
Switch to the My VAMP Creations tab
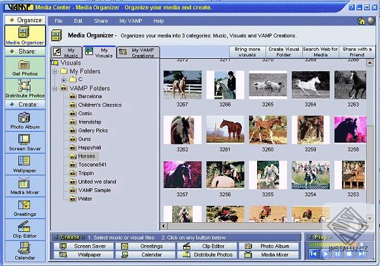pos(138,53)
